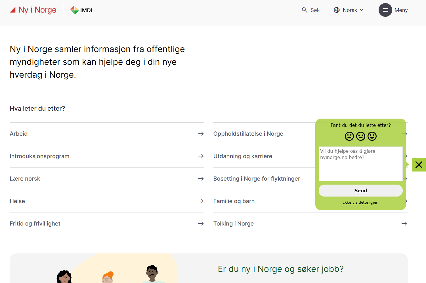426x283 pixels.
Task: Navigate to Utdanning og karriere
Action: point(243,156)
